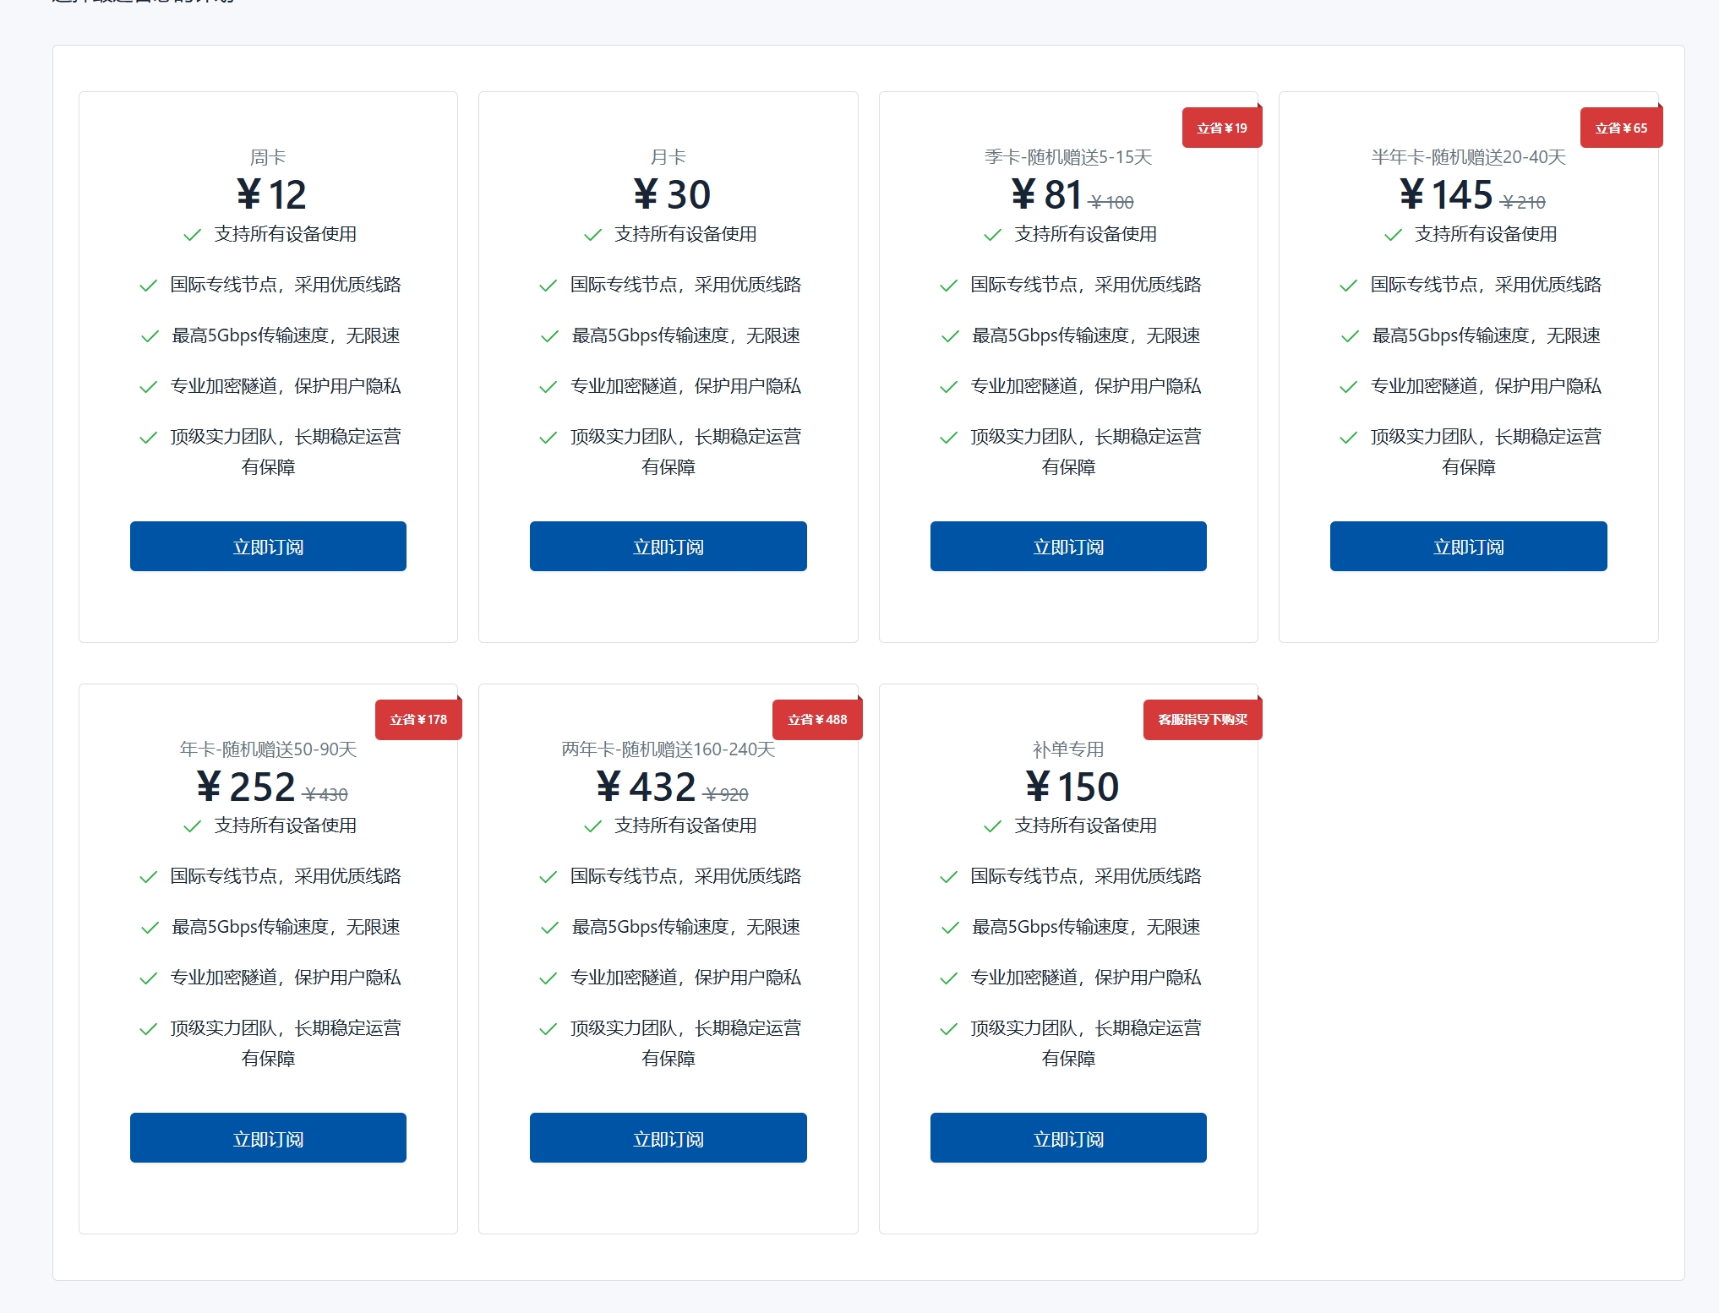Image resolution: width=1719 pixels, height=1313 pixels.
Task: Click checkmark beside 支持所有设备使用 in 周卡 card
Action: point(193,235)
